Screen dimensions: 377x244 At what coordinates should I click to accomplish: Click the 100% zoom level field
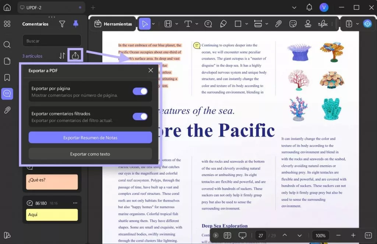click(x=321, y=235)
